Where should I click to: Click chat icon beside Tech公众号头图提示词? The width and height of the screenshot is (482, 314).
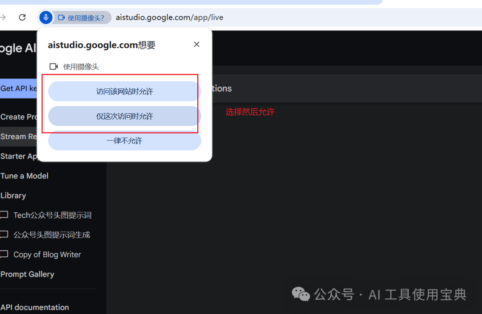point(4,215)
